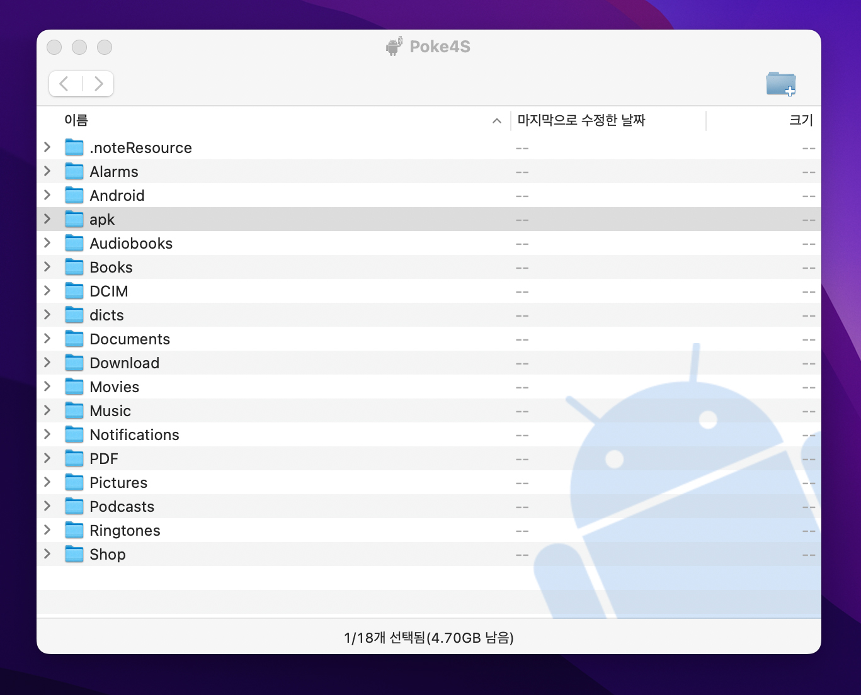This screenshot has height=695, width=861.
Task: Expand the Pictures folder chevron
Action: coord(47,482)
